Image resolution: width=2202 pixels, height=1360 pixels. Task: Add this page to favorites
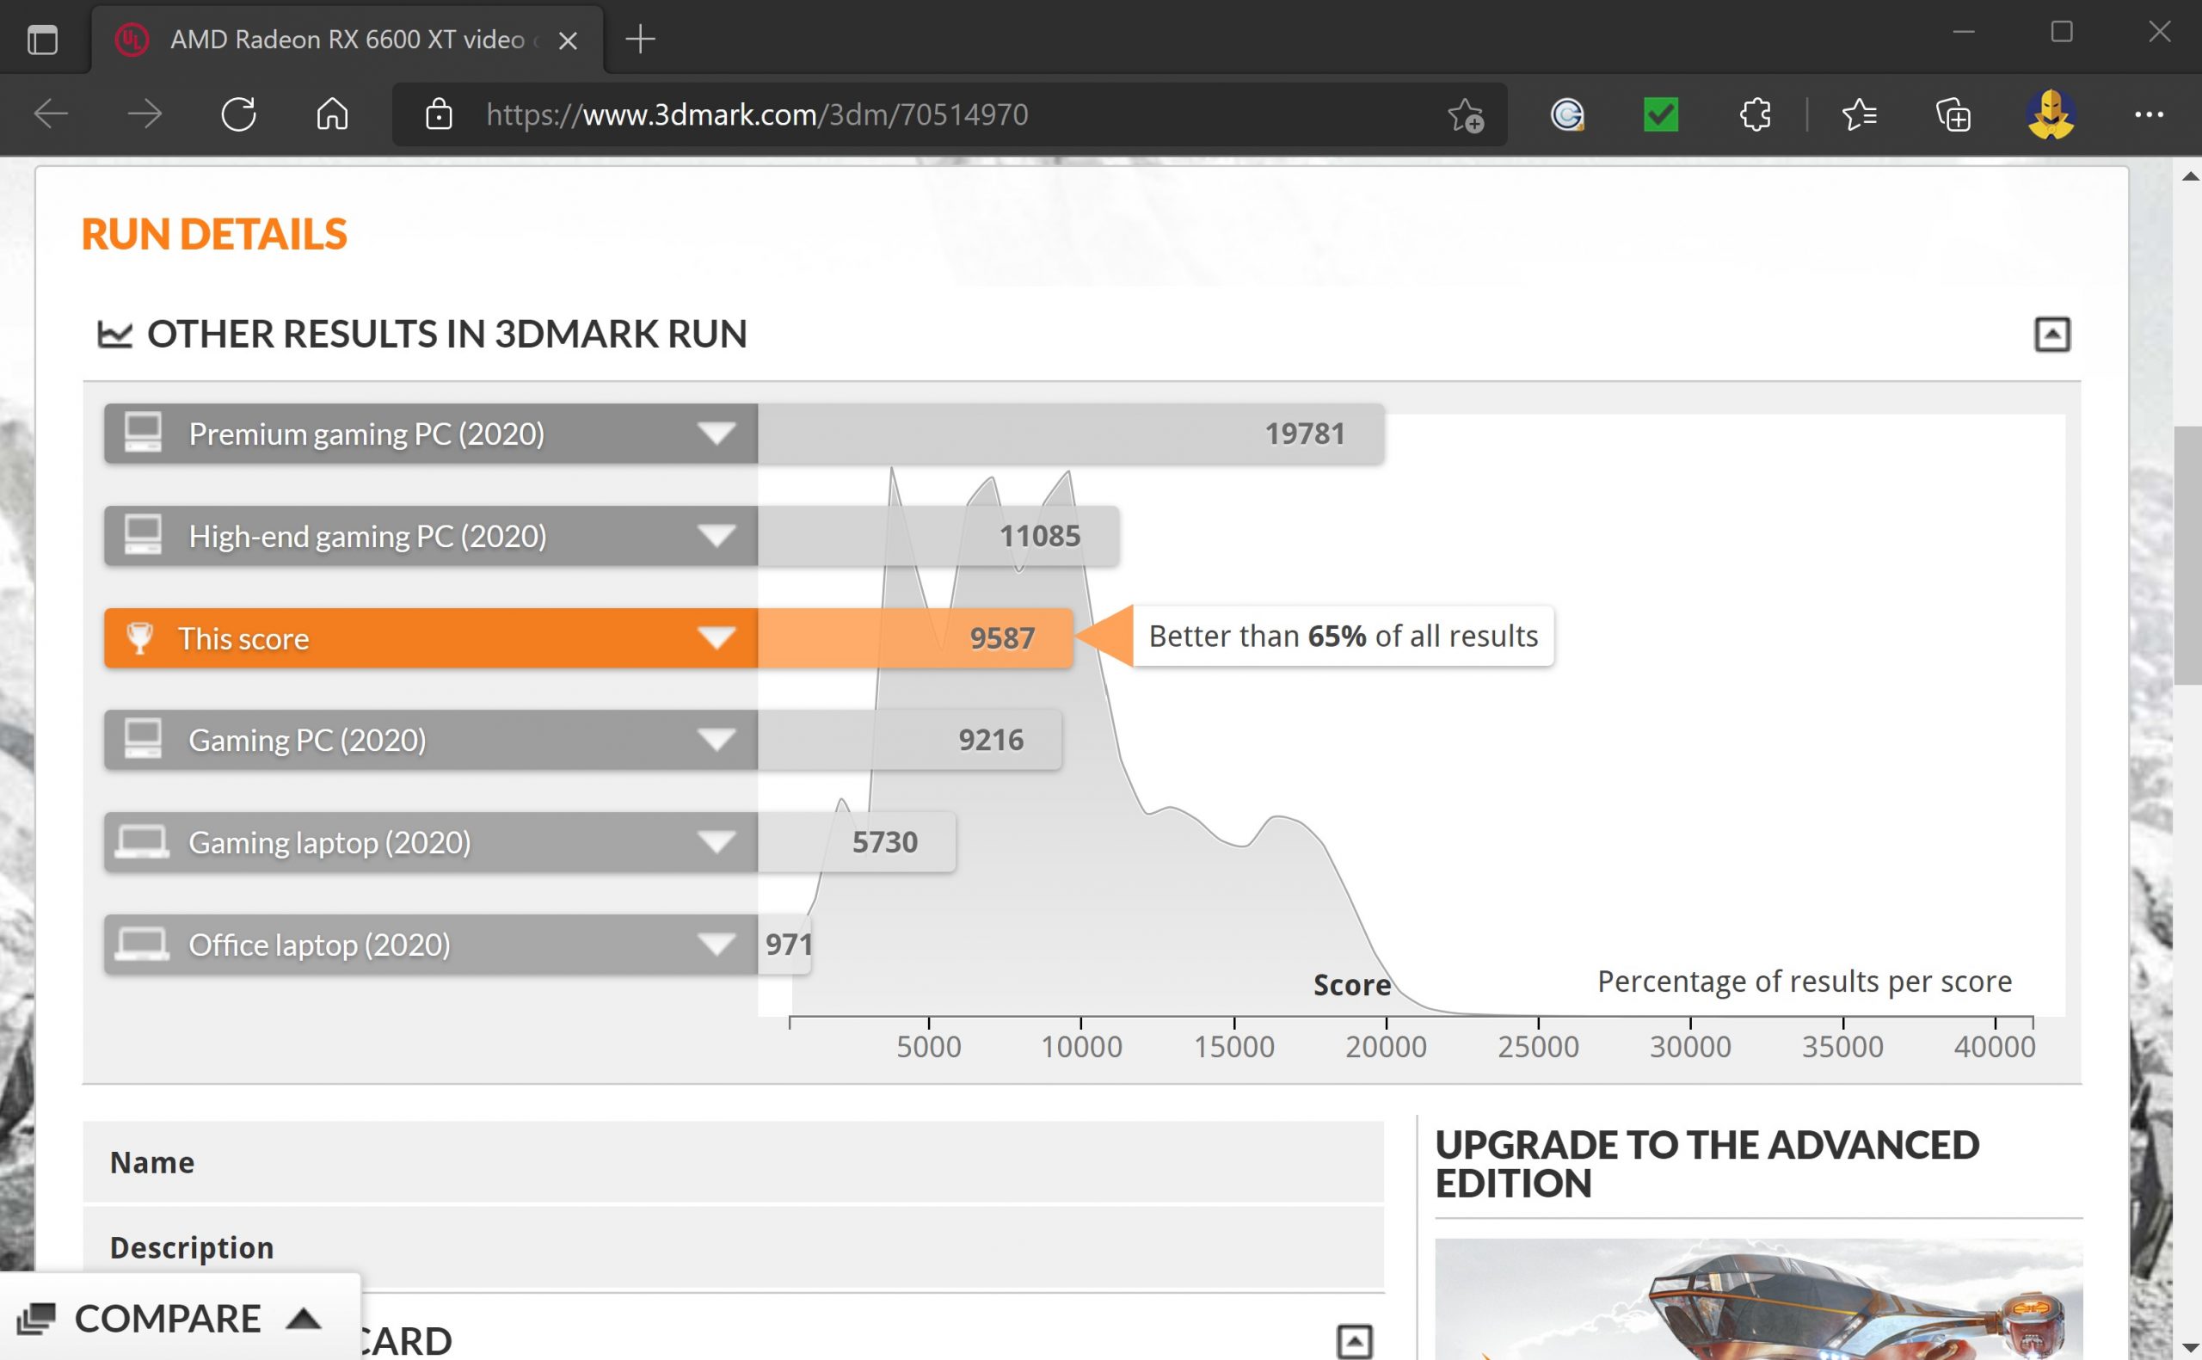1466,115
